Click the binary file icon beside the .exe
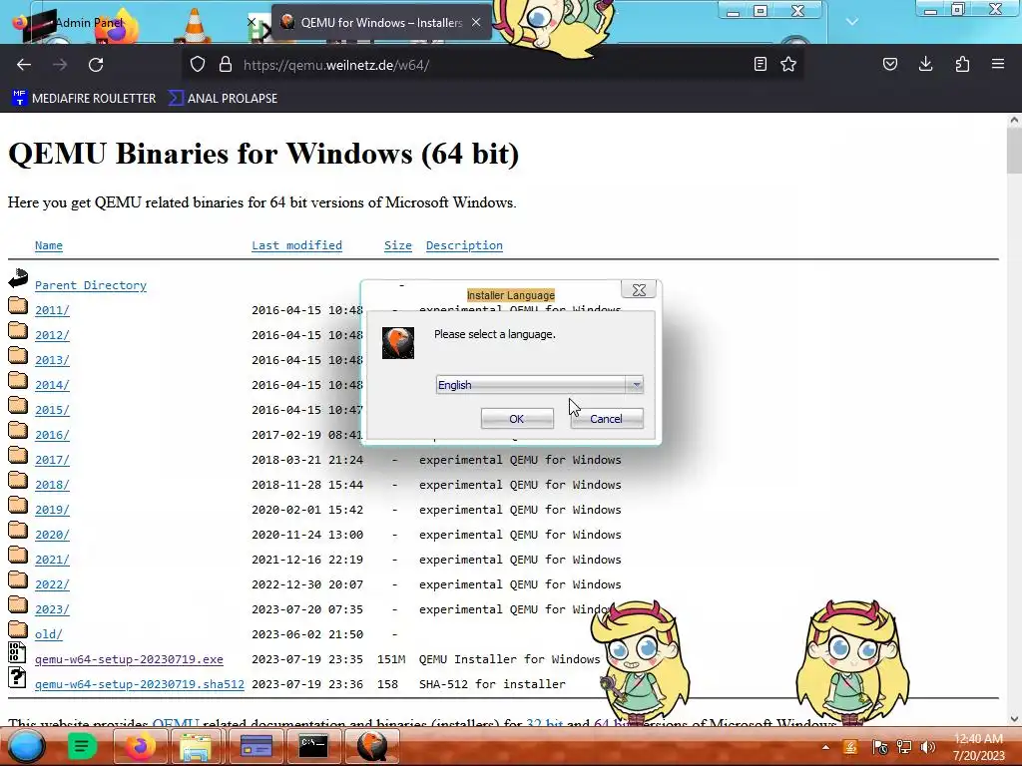This screenshot has height=766, width=1022. pos(18,652)
